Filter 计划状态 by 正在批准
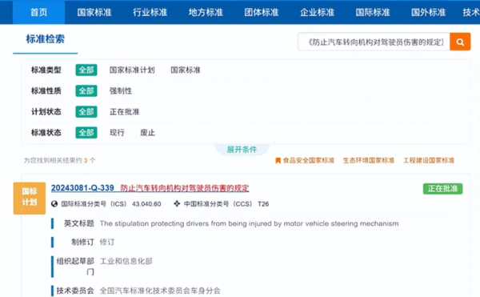Image resolution: width=480 pixels, height=297 pixels. tap(125, 112)
